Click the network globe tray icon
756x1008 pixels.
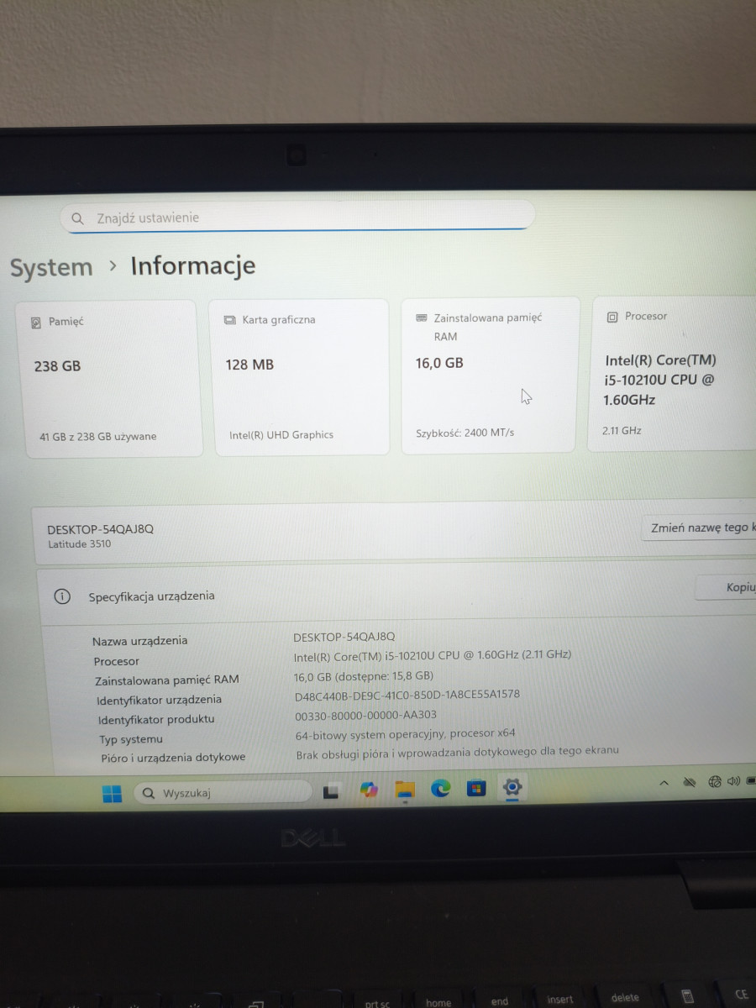coord(715,782)
